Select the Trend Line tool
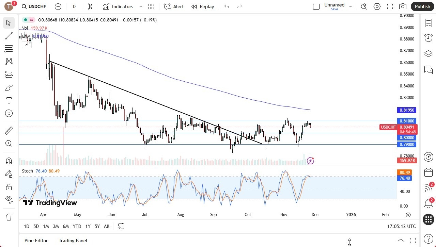This screenshot has width=436, height=247. tap(9, 36)
